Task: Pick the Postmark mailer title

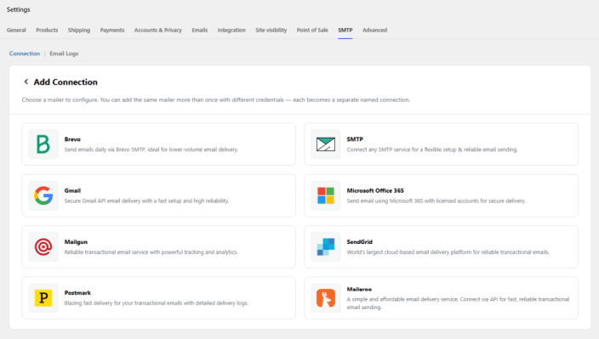Action: coord(77,293)
